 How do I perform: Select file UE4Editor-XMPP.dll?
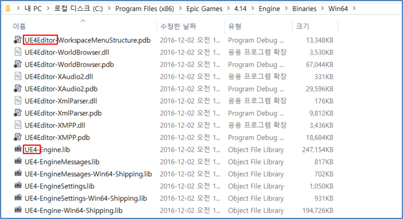pyautogui.click(x=55, y=125)
